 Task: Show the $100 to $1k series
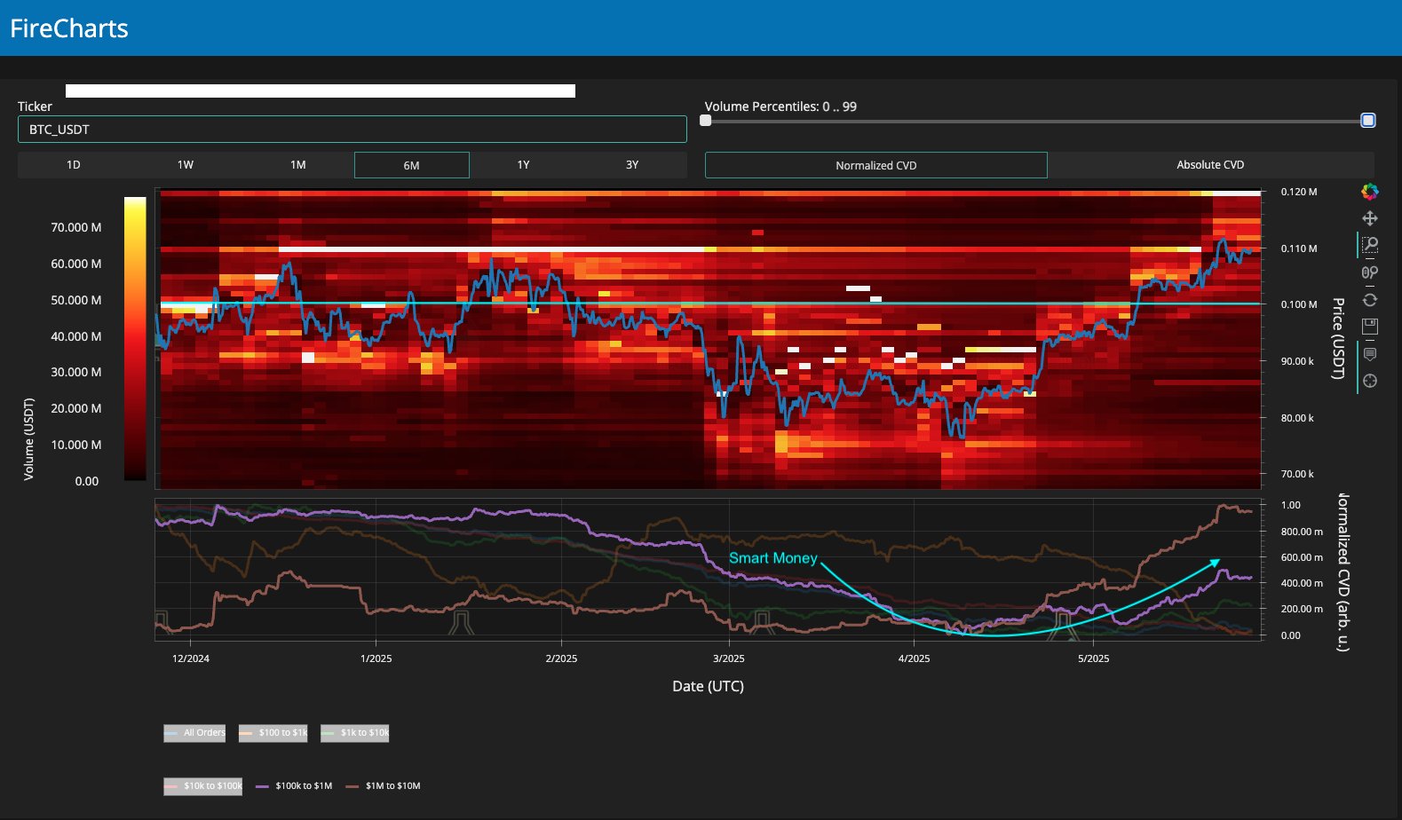(x=273, y=733)
